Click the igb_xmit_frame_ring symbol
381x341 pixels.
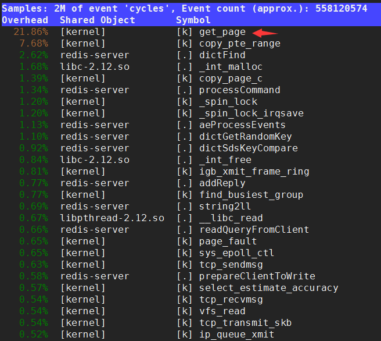pyautogui.click(x=254, y=172)
